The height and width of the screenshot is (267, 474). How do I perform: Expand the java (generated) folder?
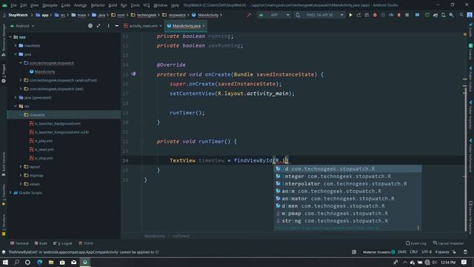16,97
